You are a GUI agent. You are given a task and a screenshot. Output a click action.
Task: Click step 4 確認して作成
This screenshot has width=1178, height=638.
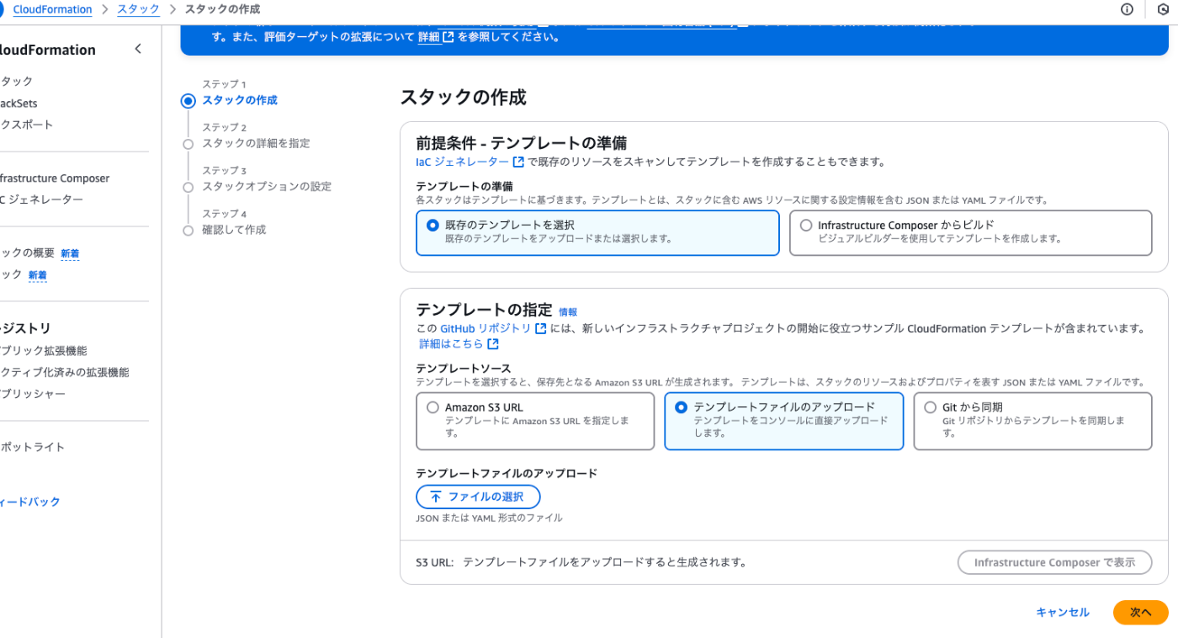[x=234, y=230]
